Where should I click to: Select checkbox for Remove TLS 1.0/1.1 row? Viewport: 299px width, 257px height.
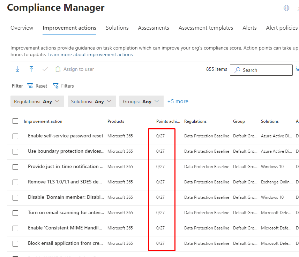15,182
